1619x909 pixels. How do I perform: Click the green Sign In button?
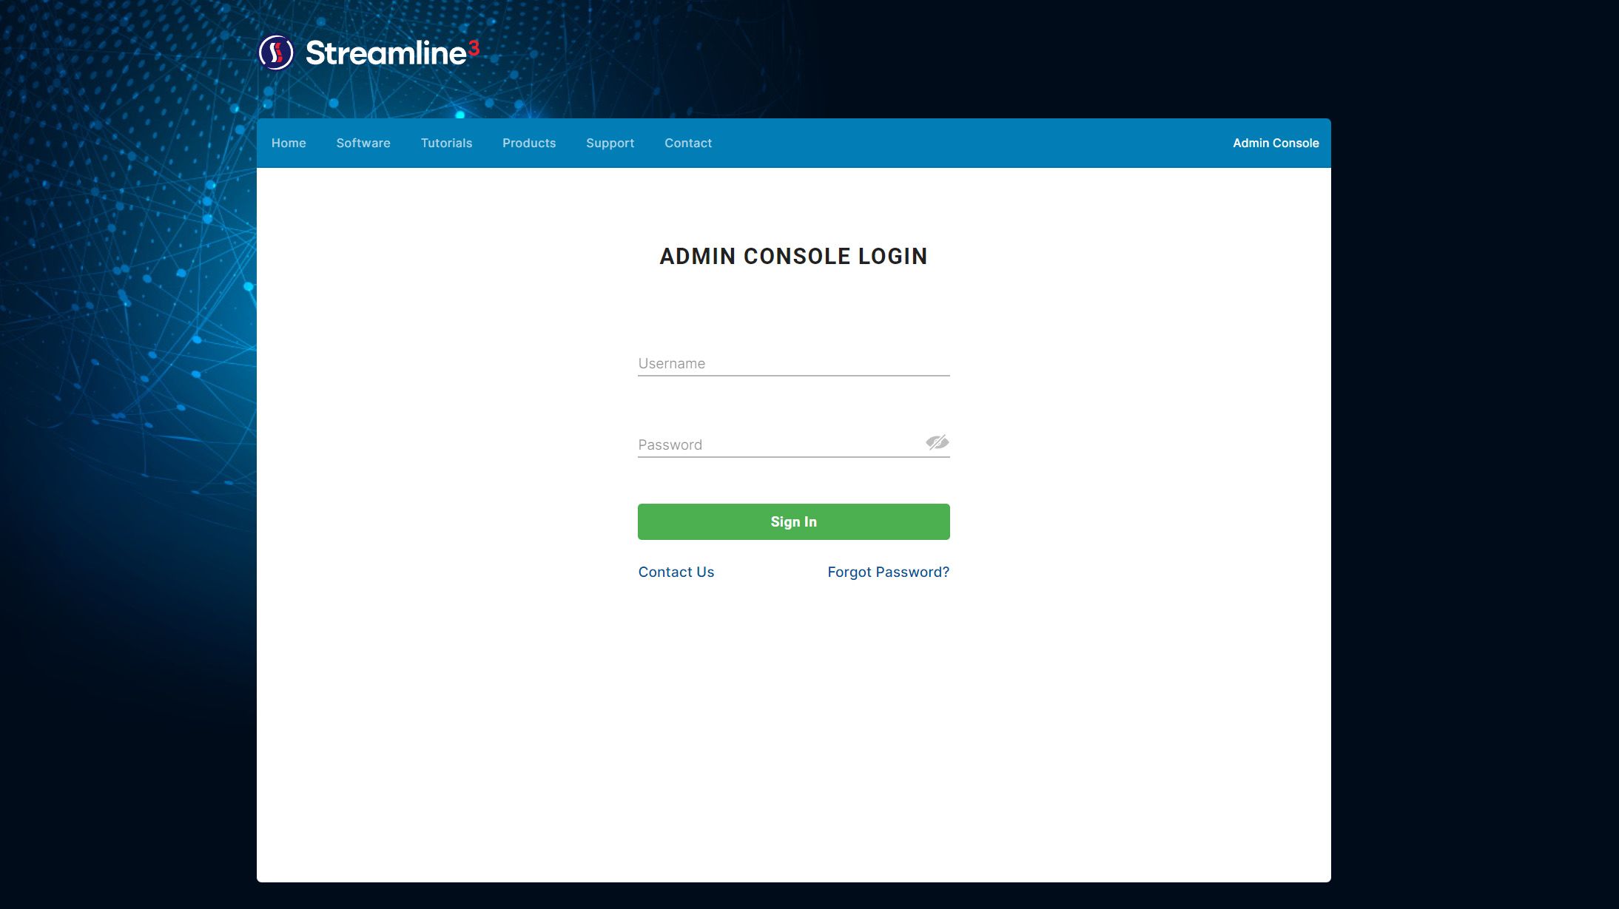[x=794, y=521]
